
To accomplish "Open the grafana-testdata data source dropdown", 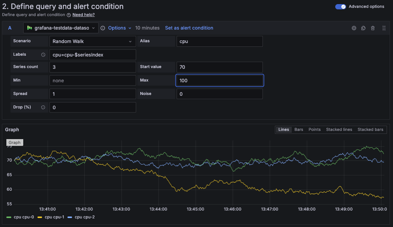I will [61, 28].
